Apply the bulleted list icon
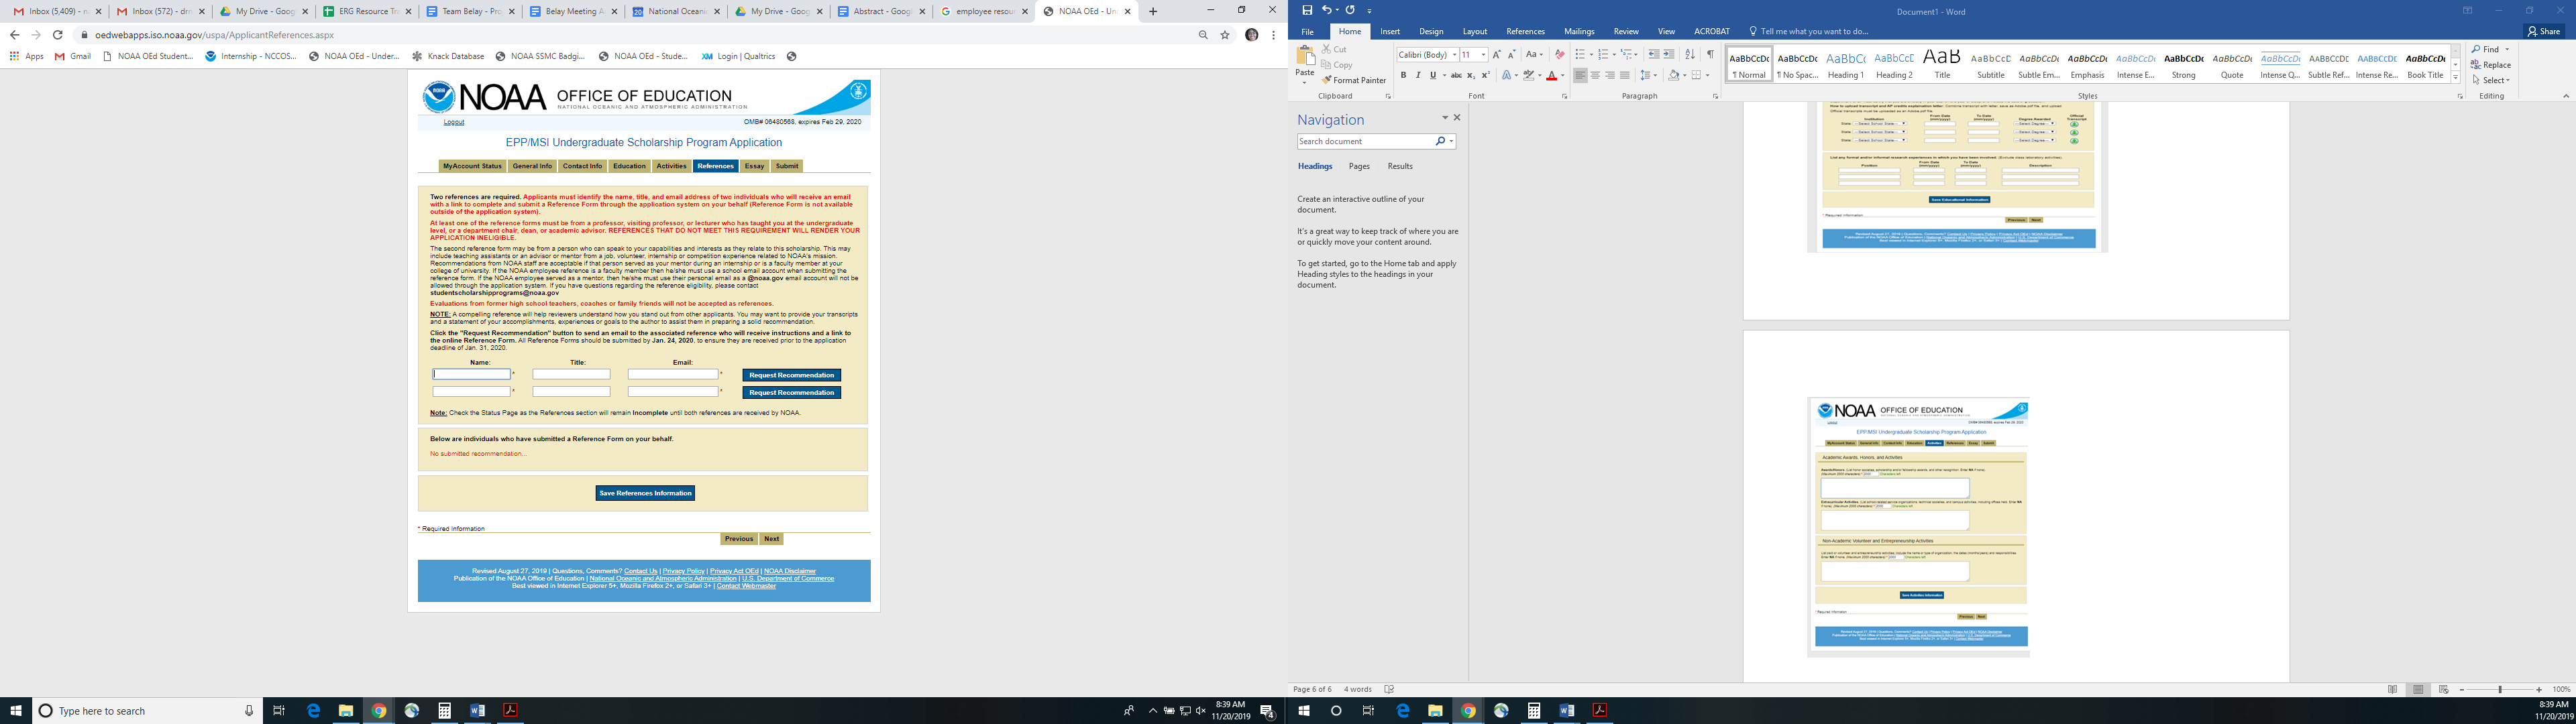The width and height of the screenshot is (2576, 724). 1580,55
